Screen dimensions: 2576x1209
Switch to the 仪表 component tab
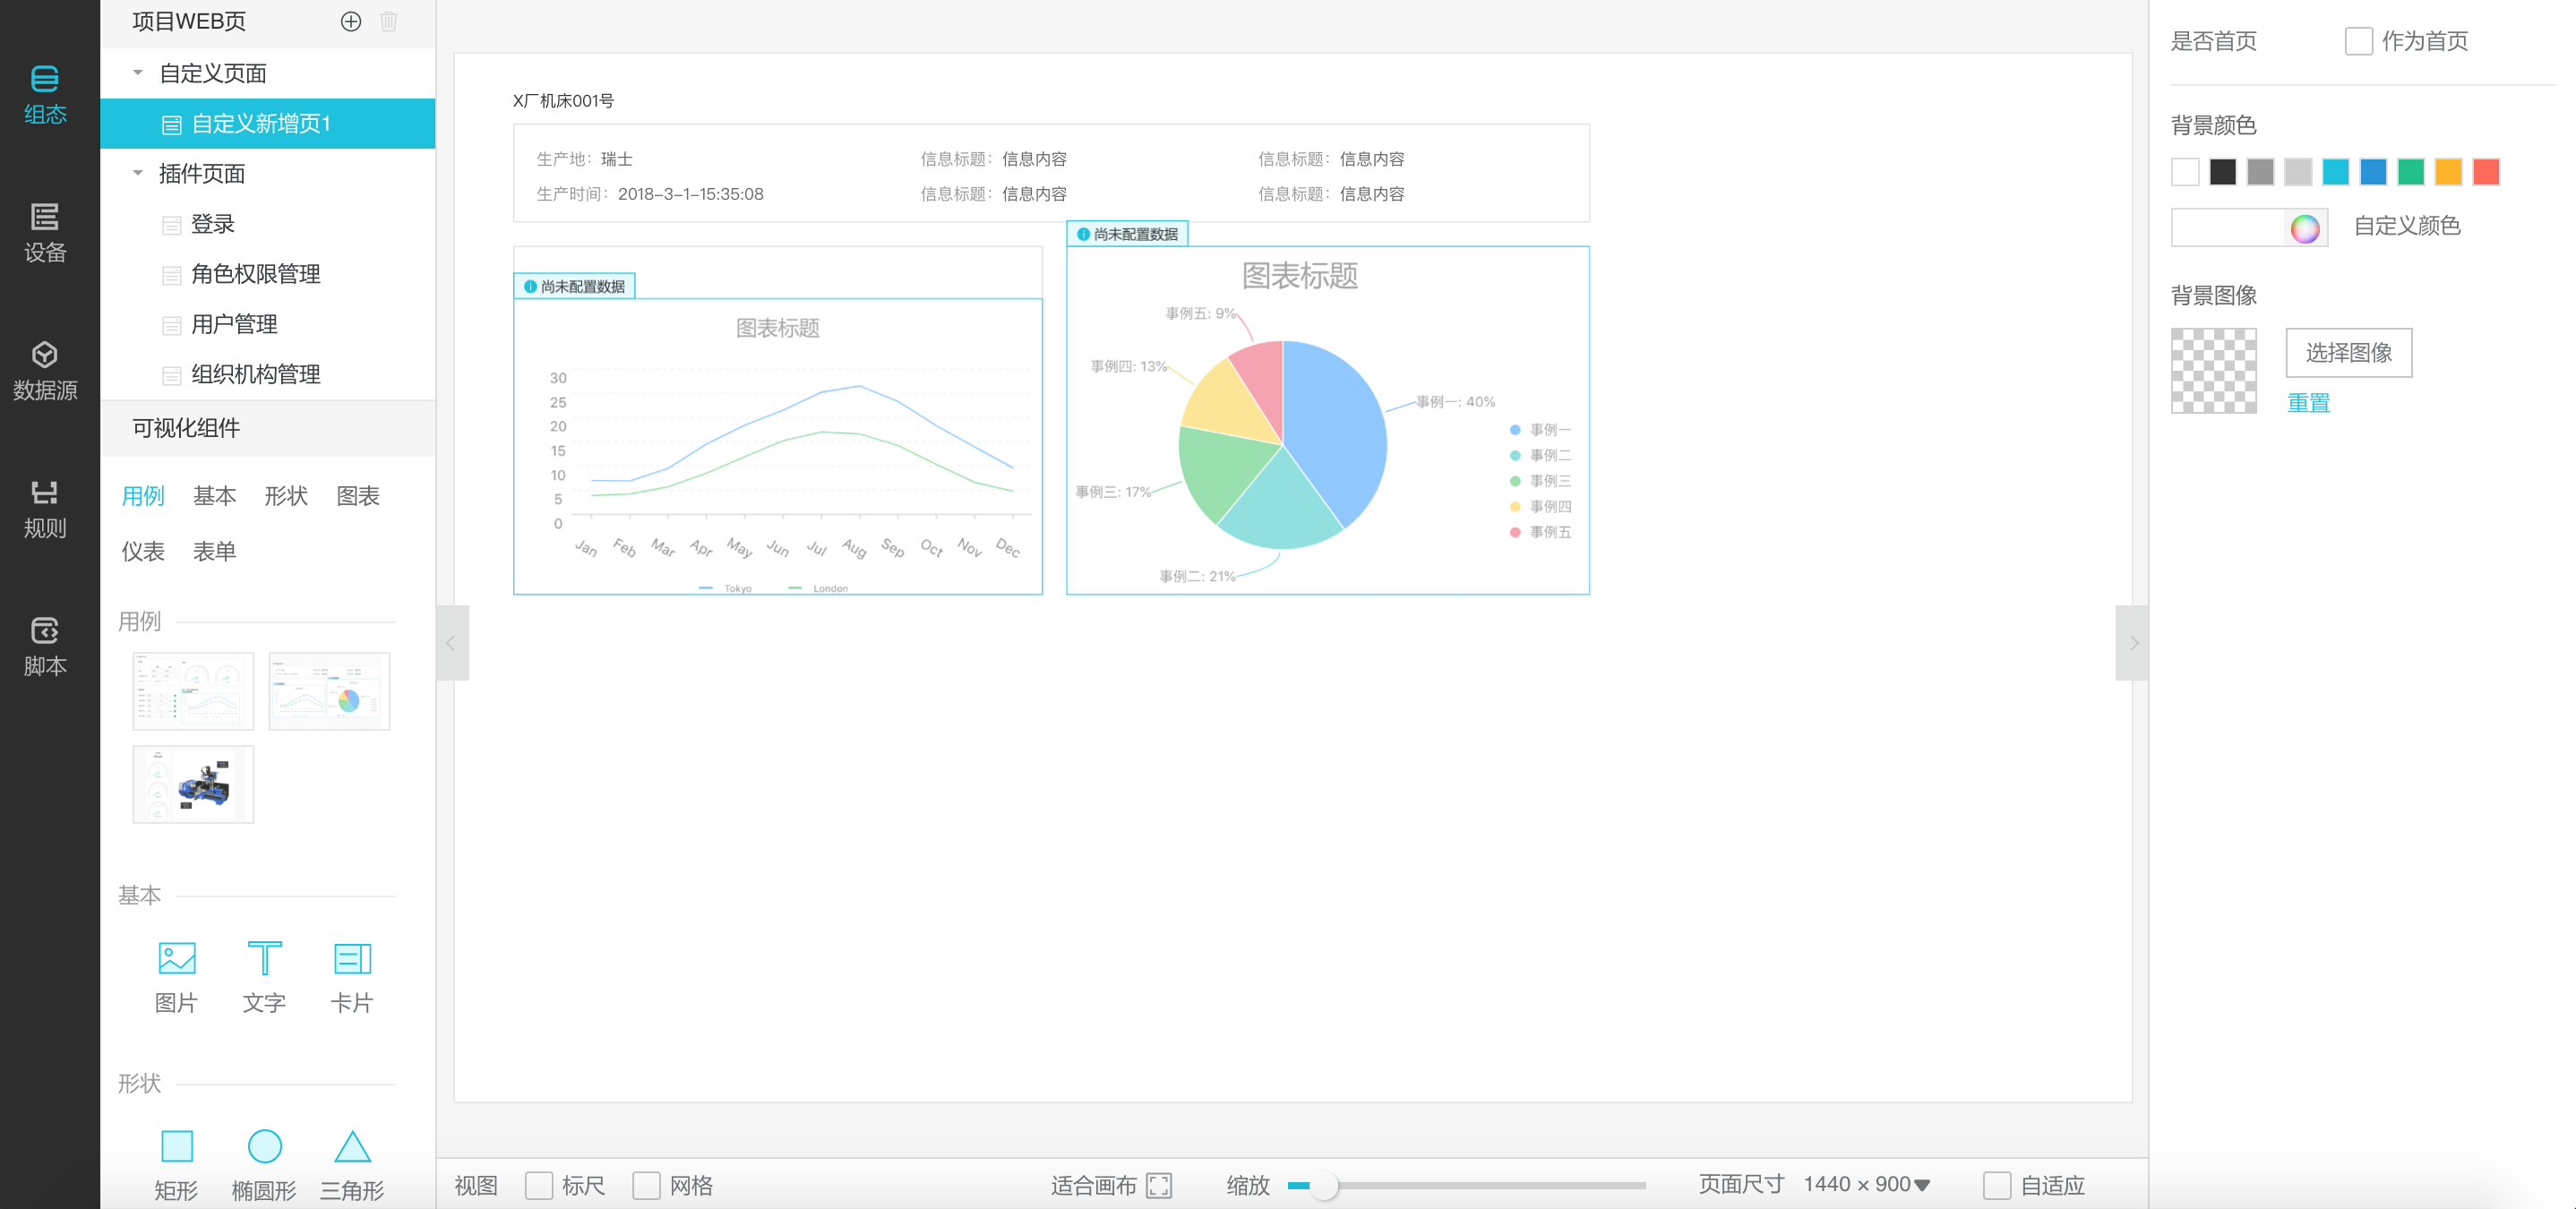point(143,551)
